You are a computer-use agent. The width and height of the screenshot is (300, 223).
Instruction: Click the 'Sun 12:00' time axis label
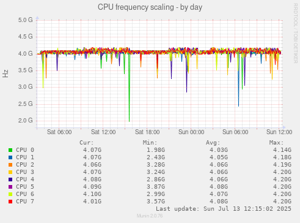coord(279,132)
